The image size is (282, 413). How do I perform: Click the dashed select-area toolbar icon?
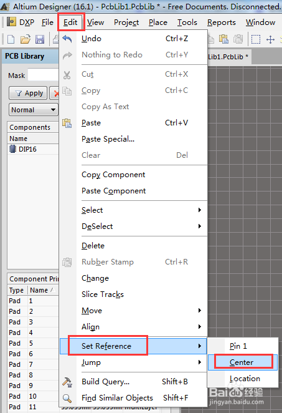click(256, 39)
